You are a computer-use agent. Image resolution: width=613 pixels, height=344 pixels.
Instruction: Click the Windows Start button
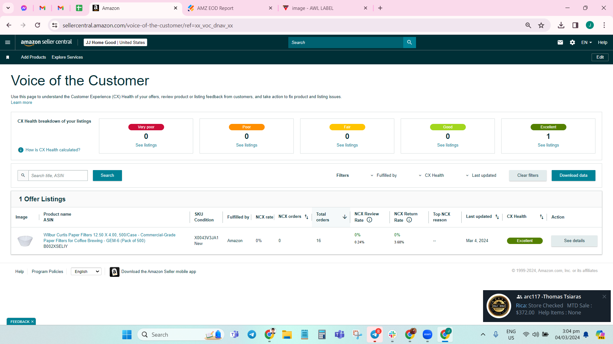[x=127, y=334]
